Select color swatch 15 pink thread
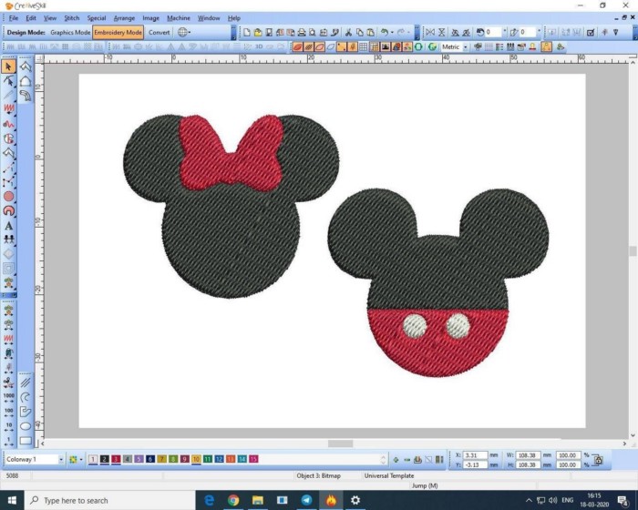 tap(253, 459)
